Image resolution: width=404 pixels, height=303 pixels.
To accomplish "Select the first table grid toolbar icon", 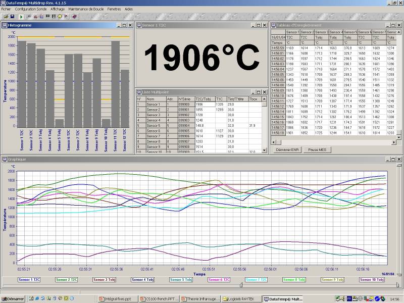I will pos(47,17).
